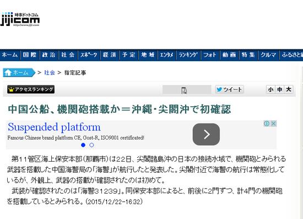Open the 特集 navigation tab
Image resolution: width=303 pixels, height=219 pixels.
248,55
